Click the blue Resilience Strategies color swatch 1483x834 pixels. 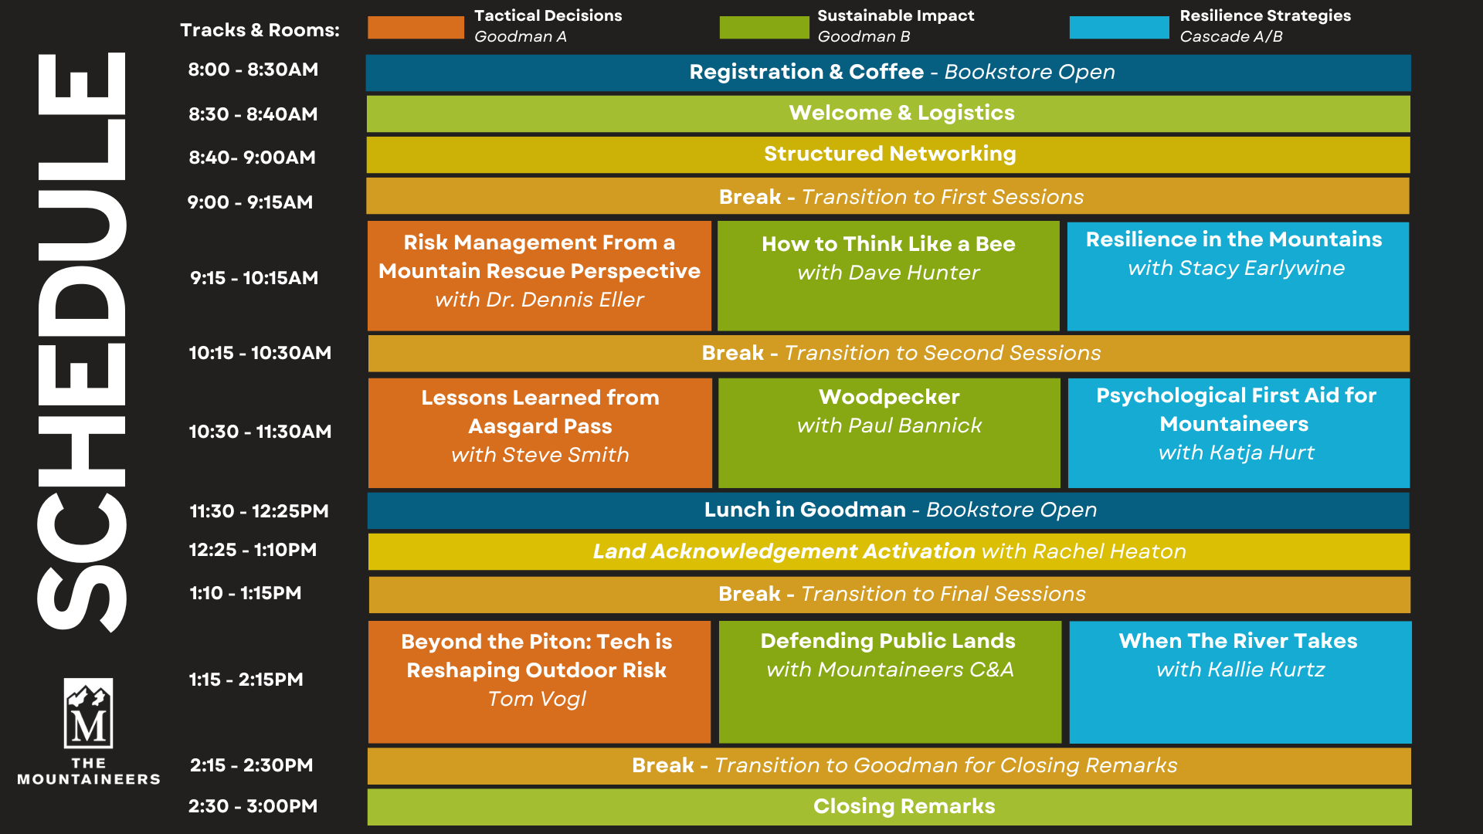coord(1118,27)
